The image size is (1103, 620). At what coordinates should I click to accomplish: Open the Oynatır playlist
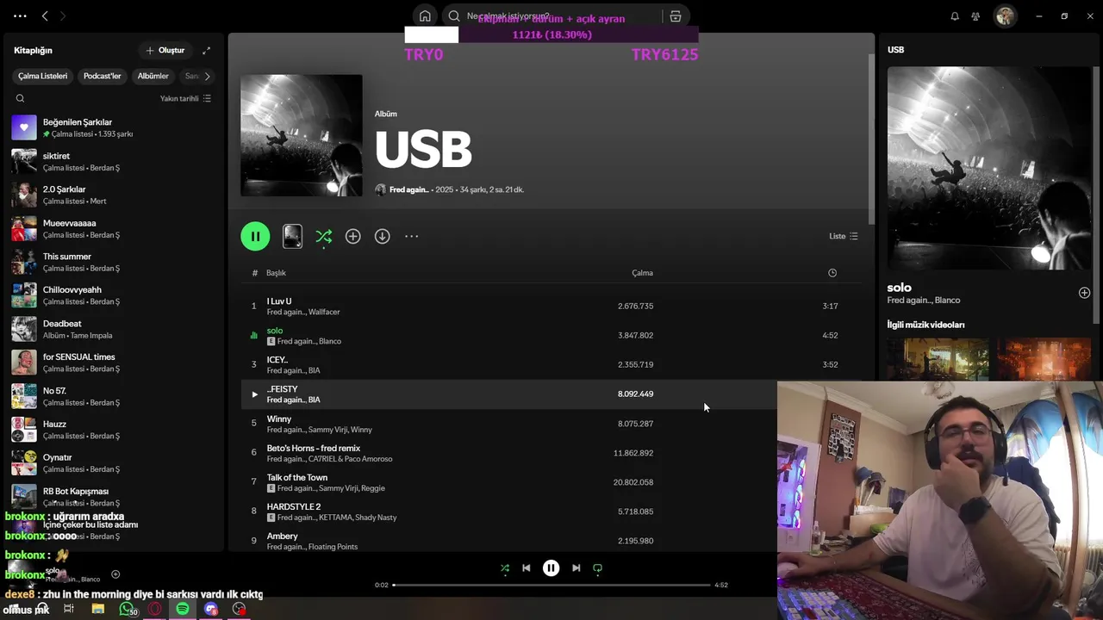point(112,462)
